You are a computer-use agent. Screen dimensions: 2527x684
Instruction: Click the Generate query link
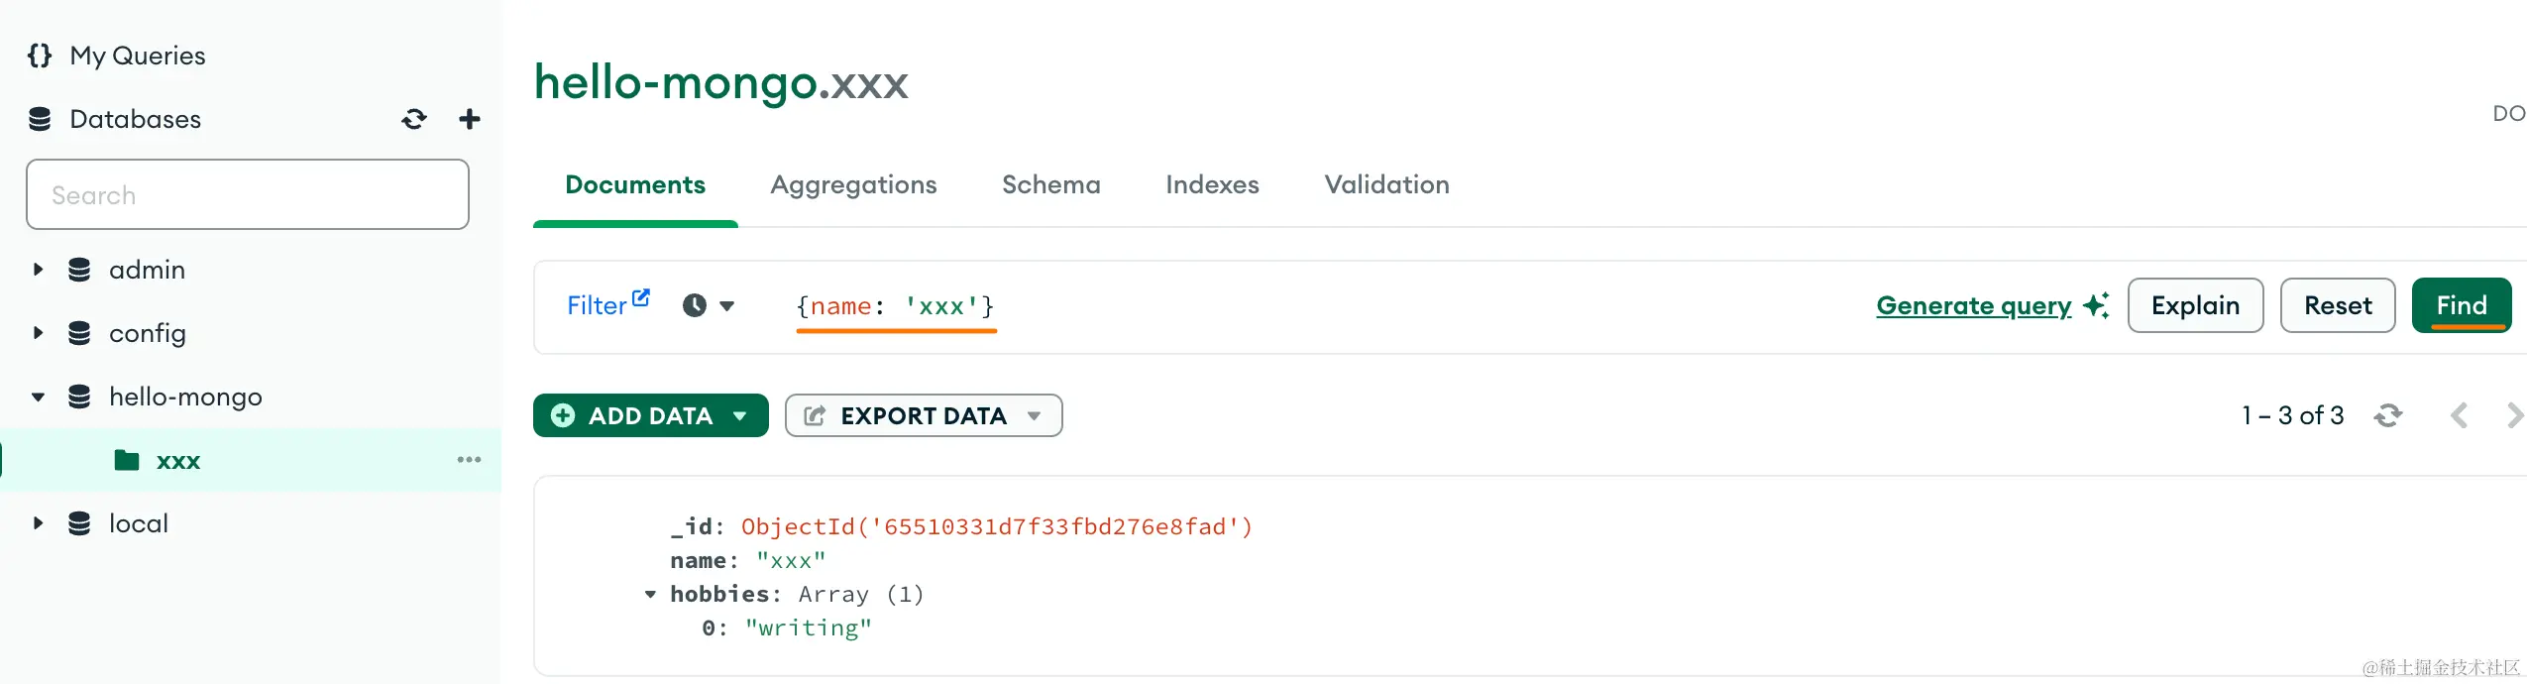(x=1973, y=305)
